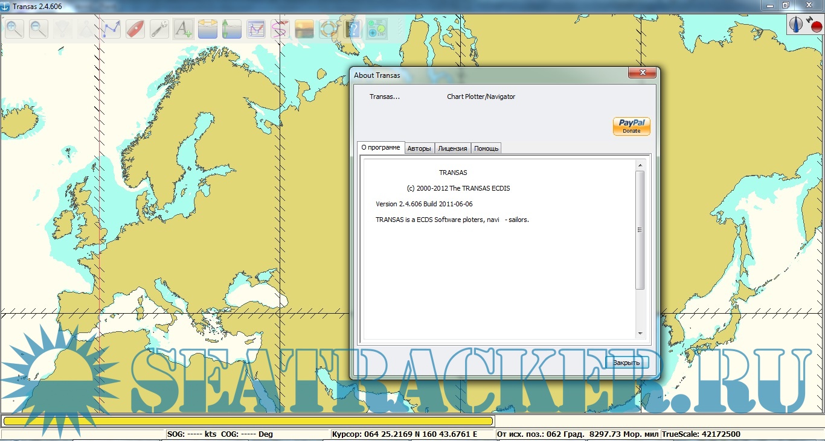Select the Помощь tab
This screenshot has height=441, width=825.
[486, 148]
